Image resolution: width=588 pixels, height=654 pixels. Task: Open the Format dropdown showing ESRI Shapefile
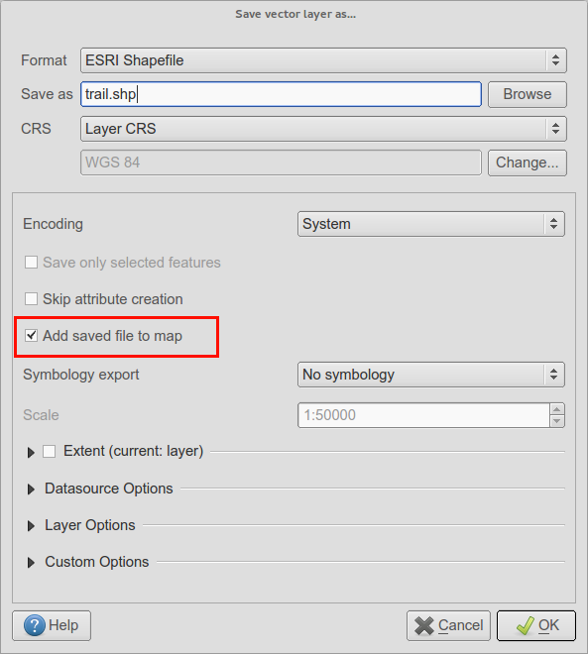pyautogui.click(x=323, y=60)
